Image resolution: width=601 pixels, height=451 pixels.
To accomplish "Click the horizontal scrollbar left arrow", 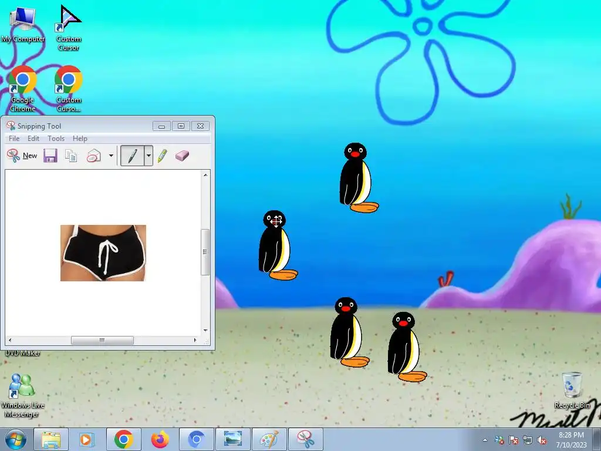I will pos(9,340).
